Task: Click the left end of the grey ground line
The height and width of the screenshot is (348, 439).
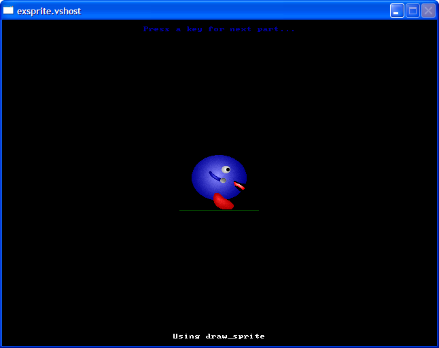Action: 181,210
